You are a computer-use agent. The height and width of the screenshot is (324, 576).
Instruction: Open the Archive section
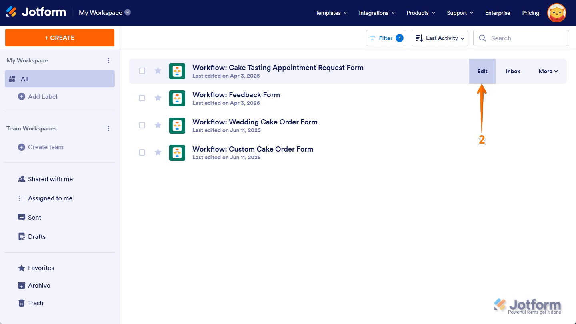(x=38, y=285)
